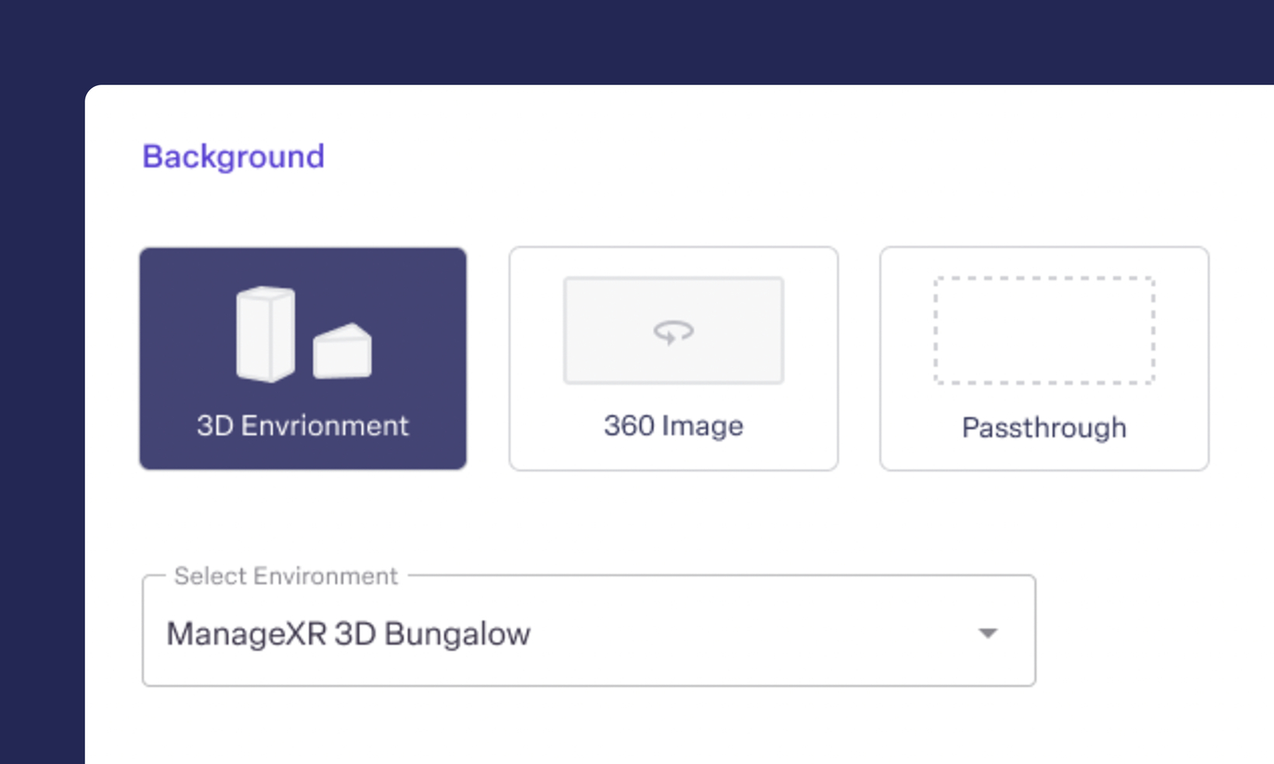Click the "Passthrough" label text
The width and height of the screenshot is (1274, 764).
pos(1044,428)
